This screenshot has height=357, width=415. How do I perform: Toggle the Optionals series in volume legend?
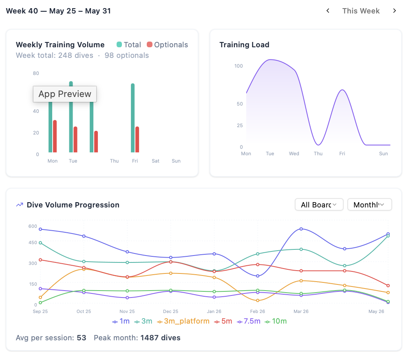[x=167, y=45]
